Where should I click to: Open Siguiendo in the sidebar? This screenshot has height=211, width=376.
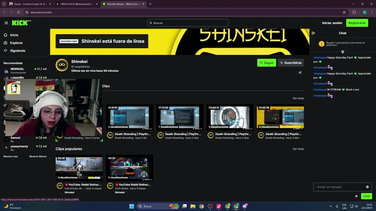click(x=18, y=51)
